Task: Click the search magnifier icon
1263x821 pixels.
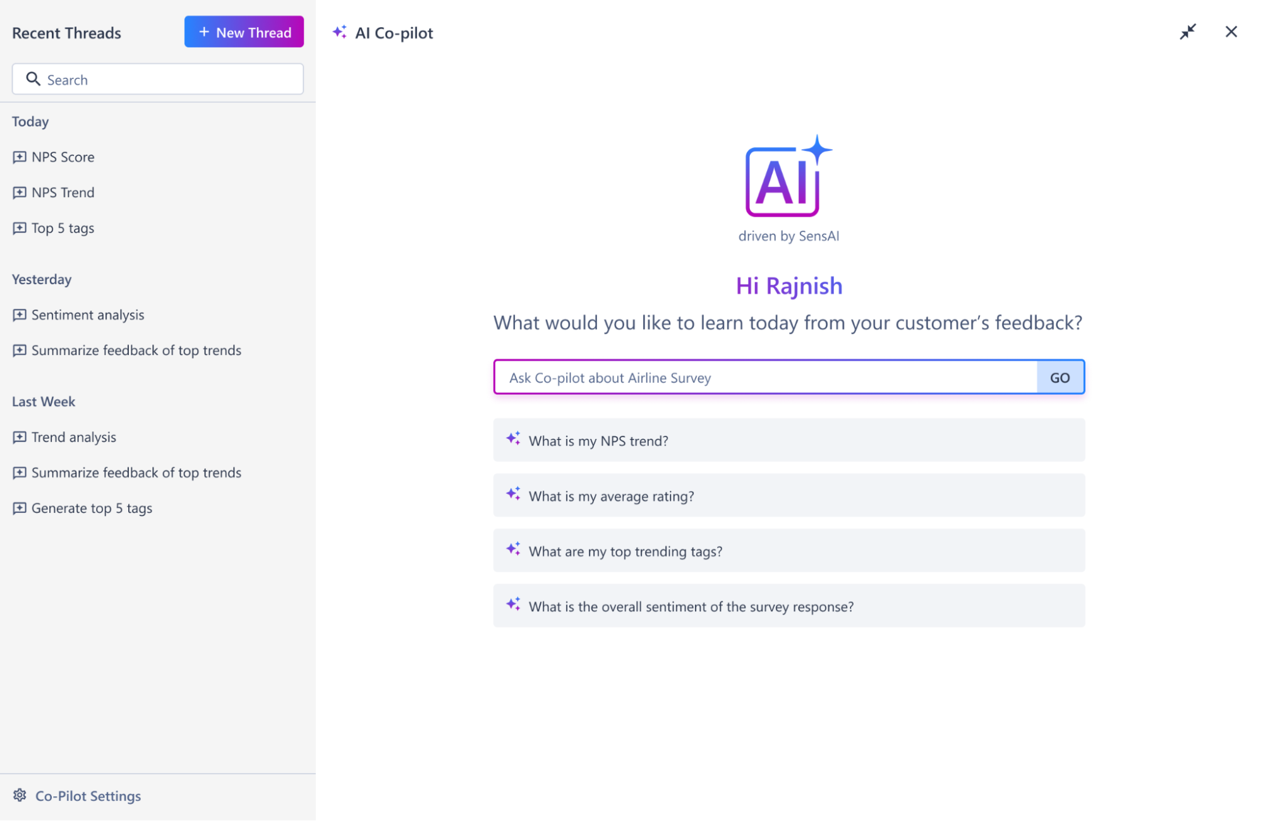Action: pyautogui.click(x=33, y=79)
